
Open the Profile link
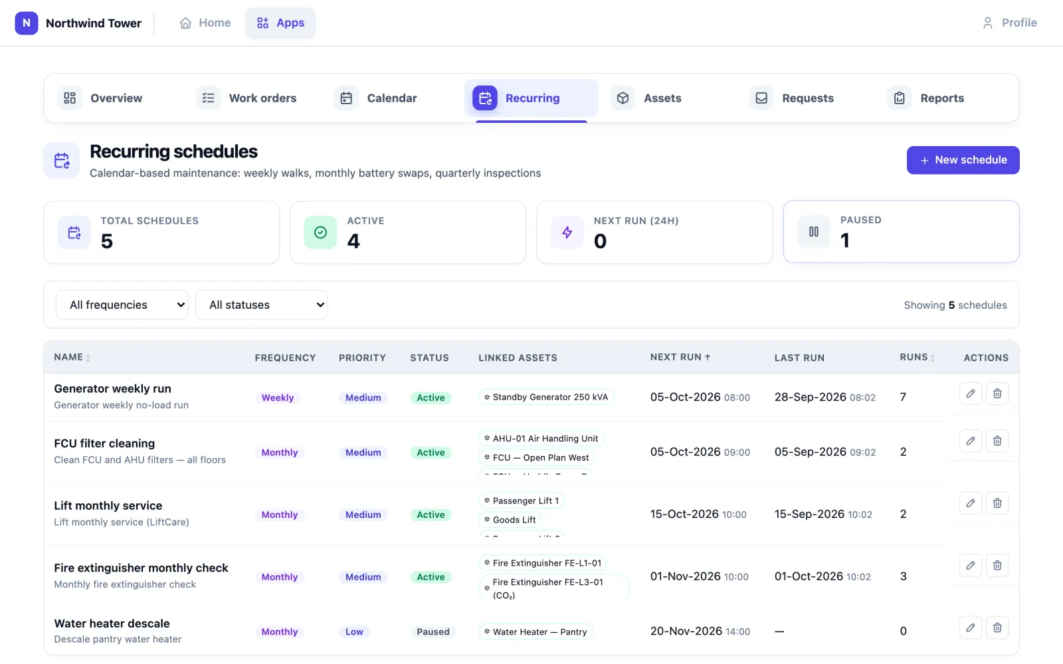click(x=1009, y=23)
